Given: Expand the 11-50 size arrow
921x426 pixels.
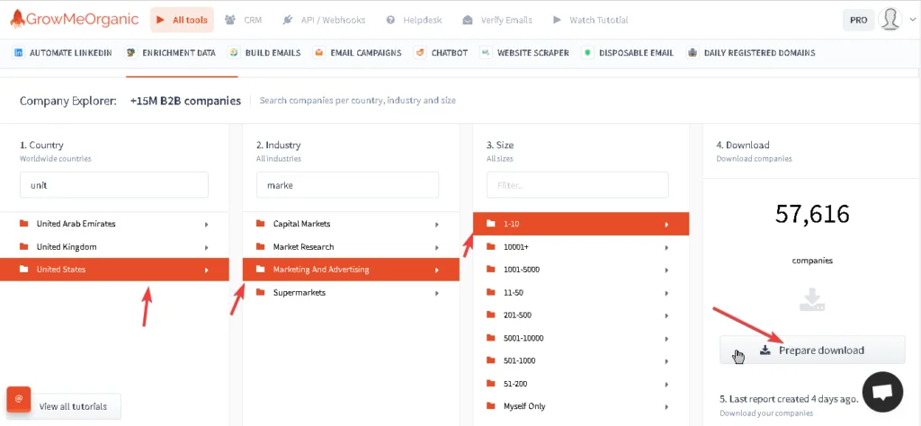Looking at the screenshot, I should pyautogui.click(x=666, y=293).
